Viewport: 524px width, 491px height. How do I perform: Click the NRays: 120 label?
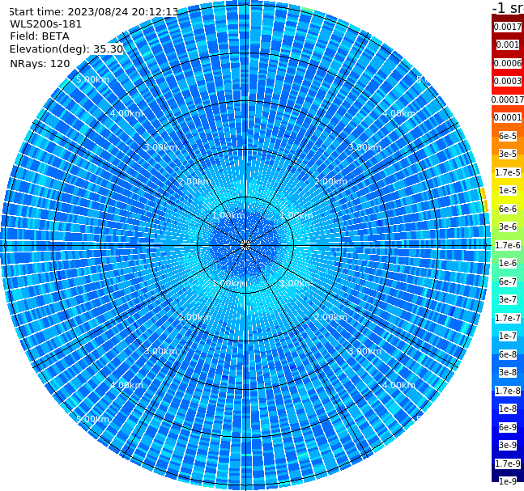40,63
